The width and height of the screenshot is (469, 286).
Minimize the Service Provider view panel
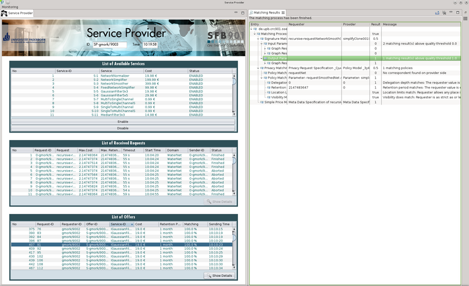coord(236,12)
